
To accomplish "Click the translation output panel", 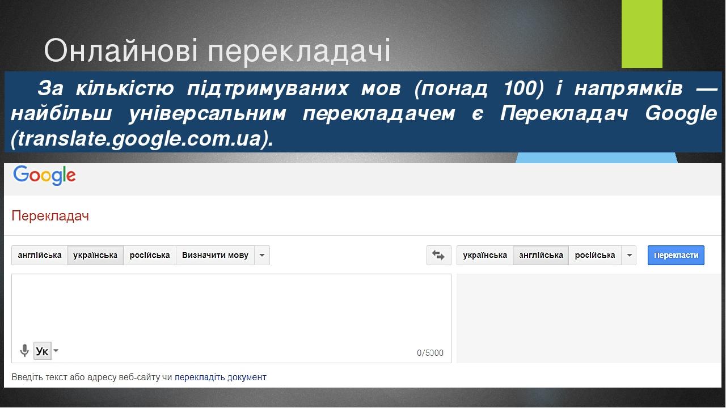I will tap(589, 318).
